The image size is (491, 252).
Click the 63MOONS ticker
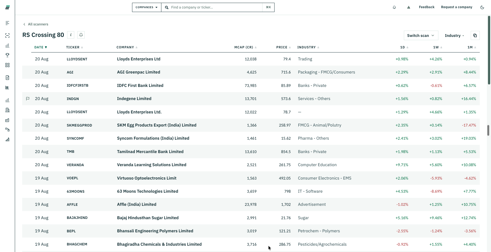(x=76, y=191)
